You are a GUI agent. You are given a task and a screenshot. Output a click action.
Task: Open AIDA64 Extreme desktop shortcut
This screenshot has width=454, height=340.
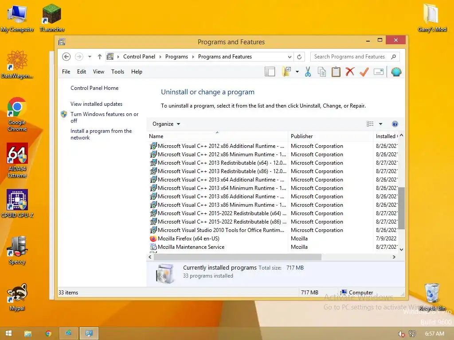coord(17,160)
